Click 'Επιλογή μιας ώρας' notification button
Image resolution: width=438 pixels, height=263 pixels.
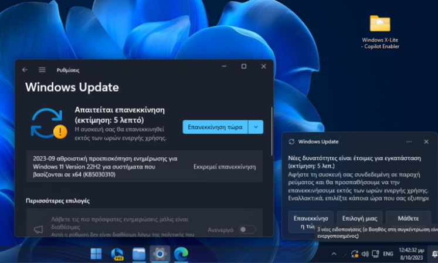tap(359, 218)
